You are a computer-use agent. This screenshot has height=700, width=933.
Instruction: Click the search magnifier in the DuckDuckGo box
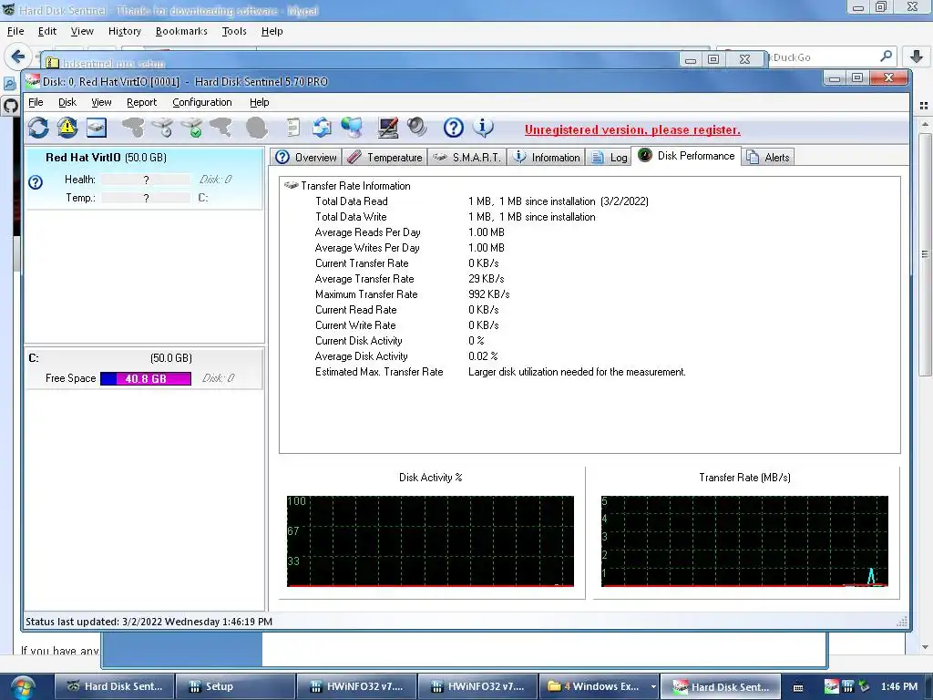click(886, 57)
